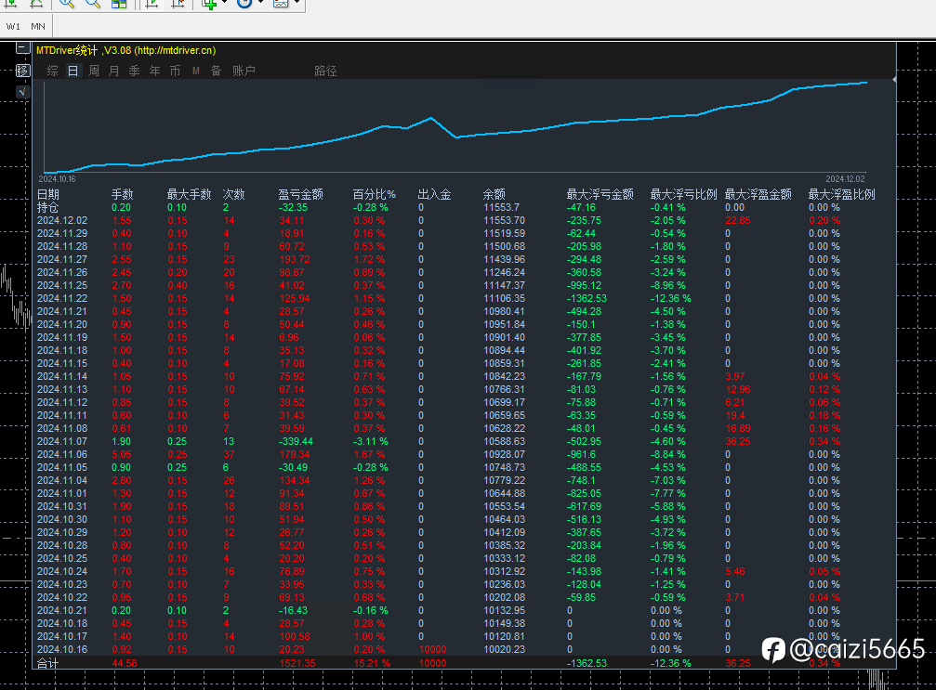Open the indicators dropdown arrow
Viewport: 936px width, 690px height.
(226, 5)
